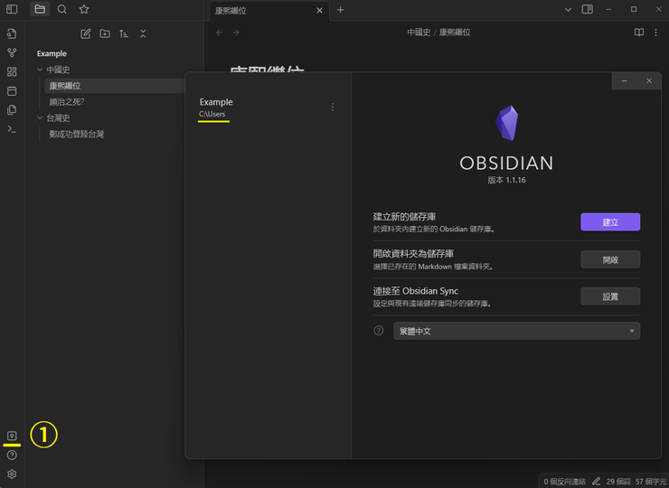The height and width of the screenshot is (488, 669).
Task: Add new tab plus button
Action: pos(340,10)
